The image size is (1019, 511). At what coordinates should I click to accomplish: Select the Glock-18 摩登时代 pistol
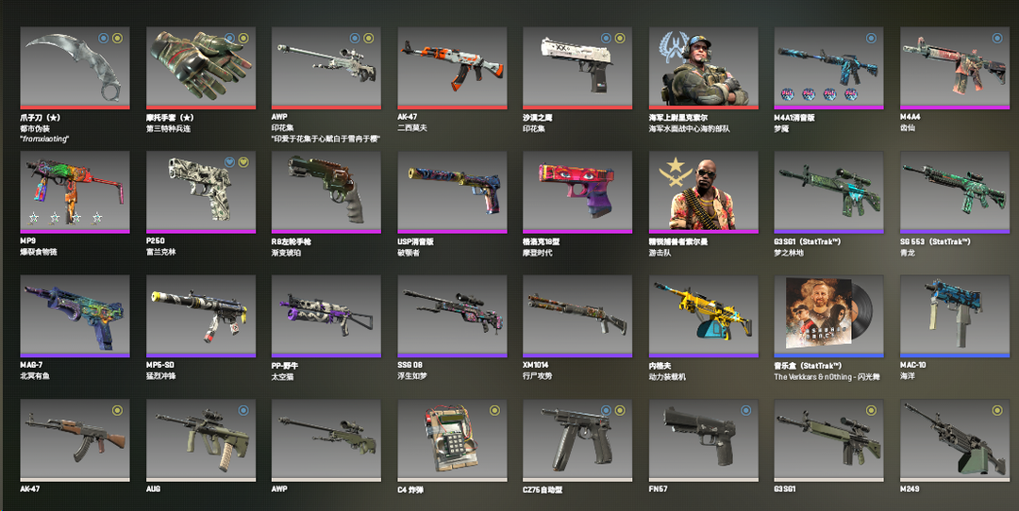pos(577,192)
